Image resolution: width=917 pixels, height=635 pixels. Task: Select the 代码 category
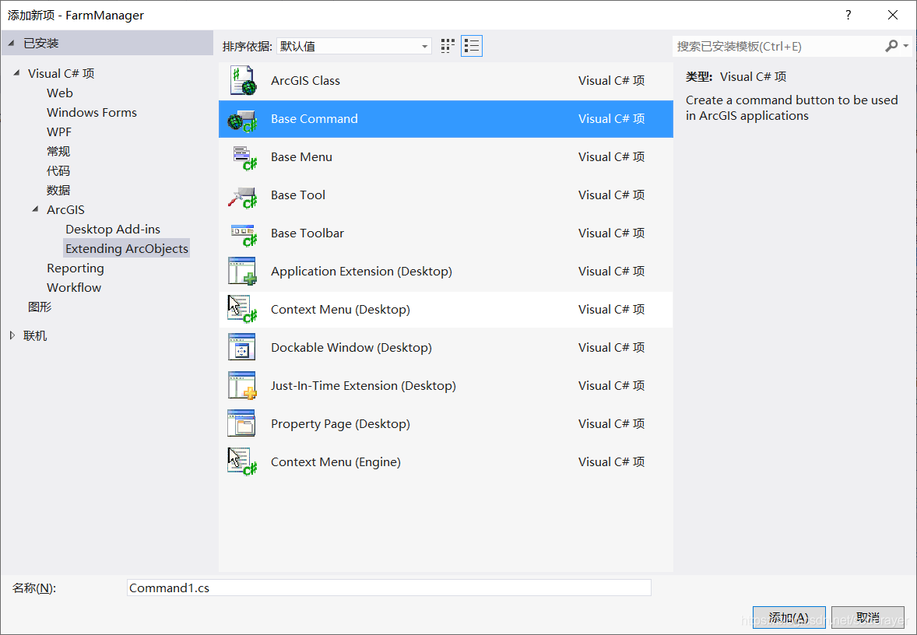(x=58, y=170)
